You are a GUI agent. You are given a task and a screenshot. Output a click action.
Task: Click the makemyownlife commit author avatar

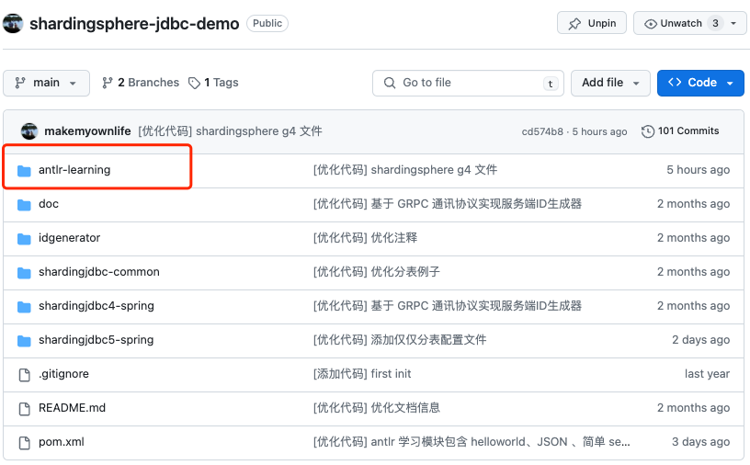29,131
